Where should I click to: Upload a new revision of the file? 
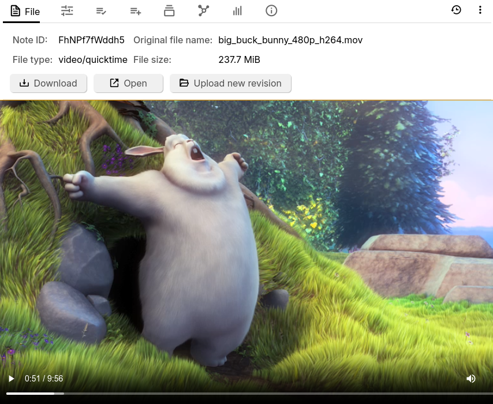230,83
